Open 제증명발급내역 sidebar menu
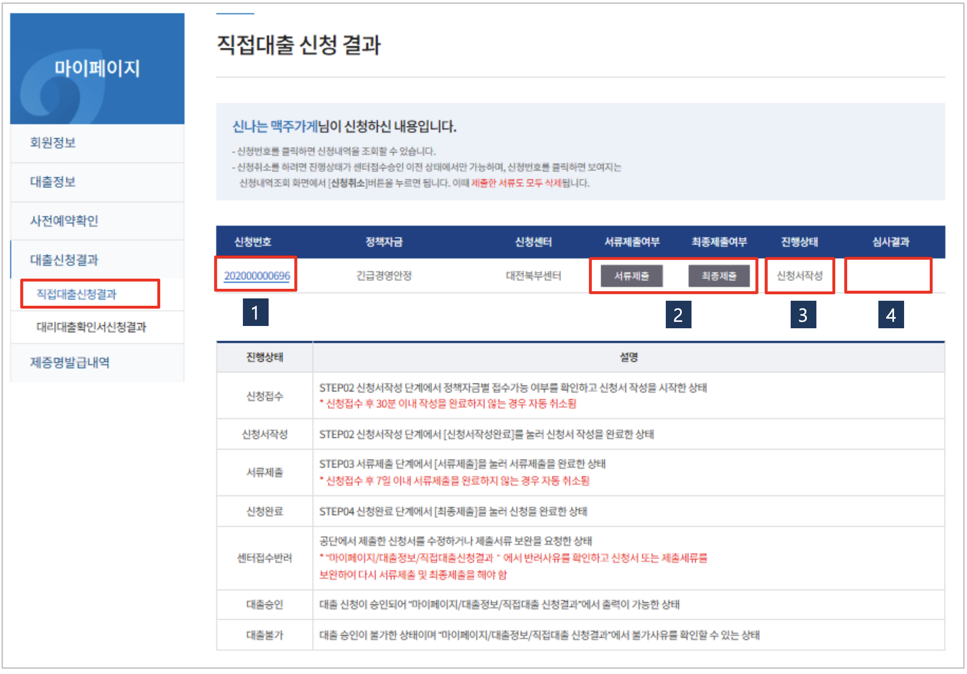 (x=70, y=363)
